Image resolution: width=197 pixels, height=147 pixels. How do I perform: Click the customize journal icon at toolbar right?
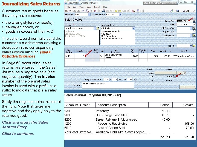coord(172,11)
